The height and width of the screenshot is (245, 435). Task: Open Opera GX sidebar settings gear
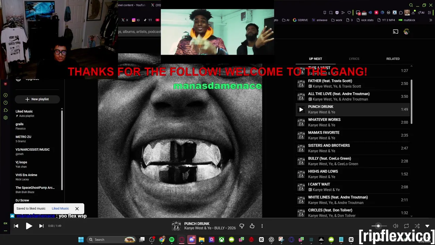pyautogui.click(x=5, y=118)
